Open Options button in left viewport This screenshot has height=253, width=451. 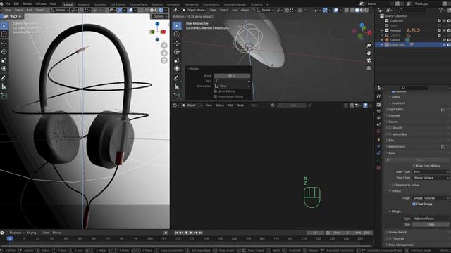pos(160,16)
